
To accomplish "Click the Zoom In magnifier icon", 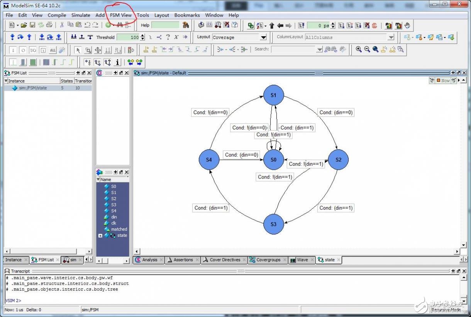I will pos(359,49).
